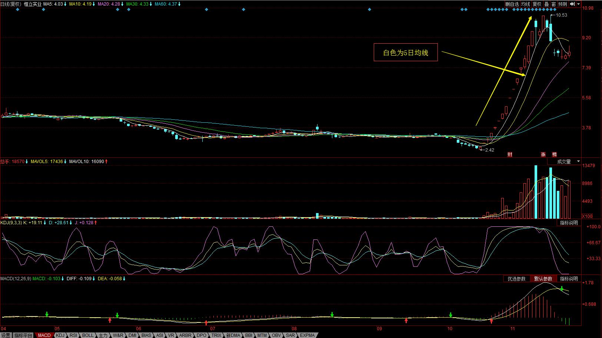Switch to the ASI indicator tab

(159, 335)
